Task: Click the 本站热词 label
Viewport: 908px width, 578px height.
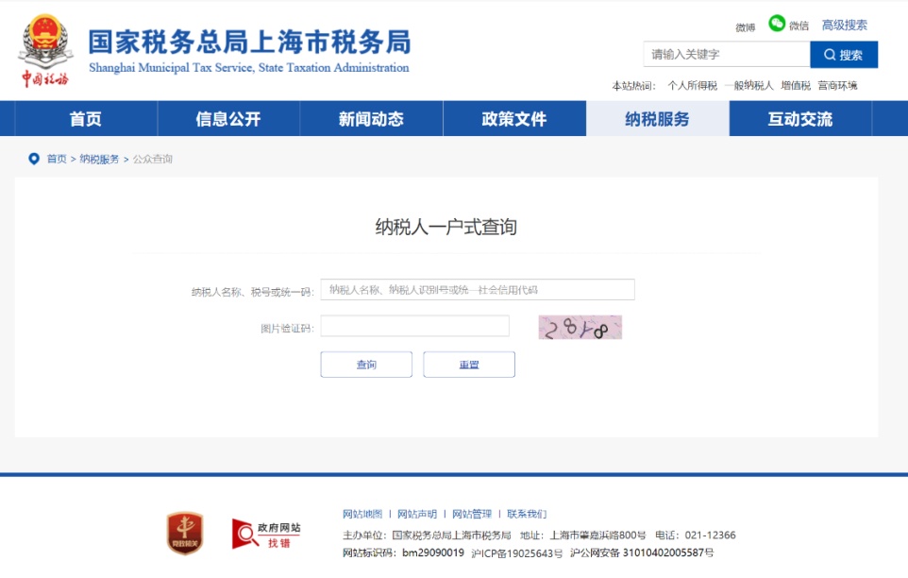Action: 633,86
